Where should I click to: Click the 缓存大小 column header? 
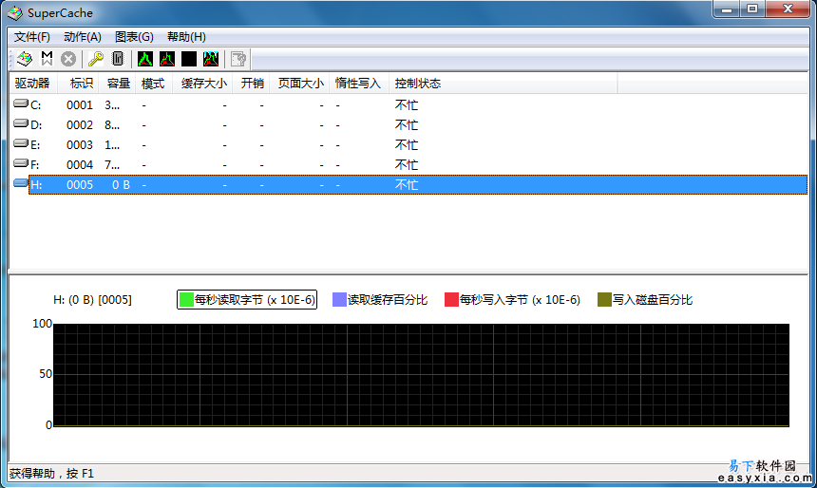pos(202,84)
